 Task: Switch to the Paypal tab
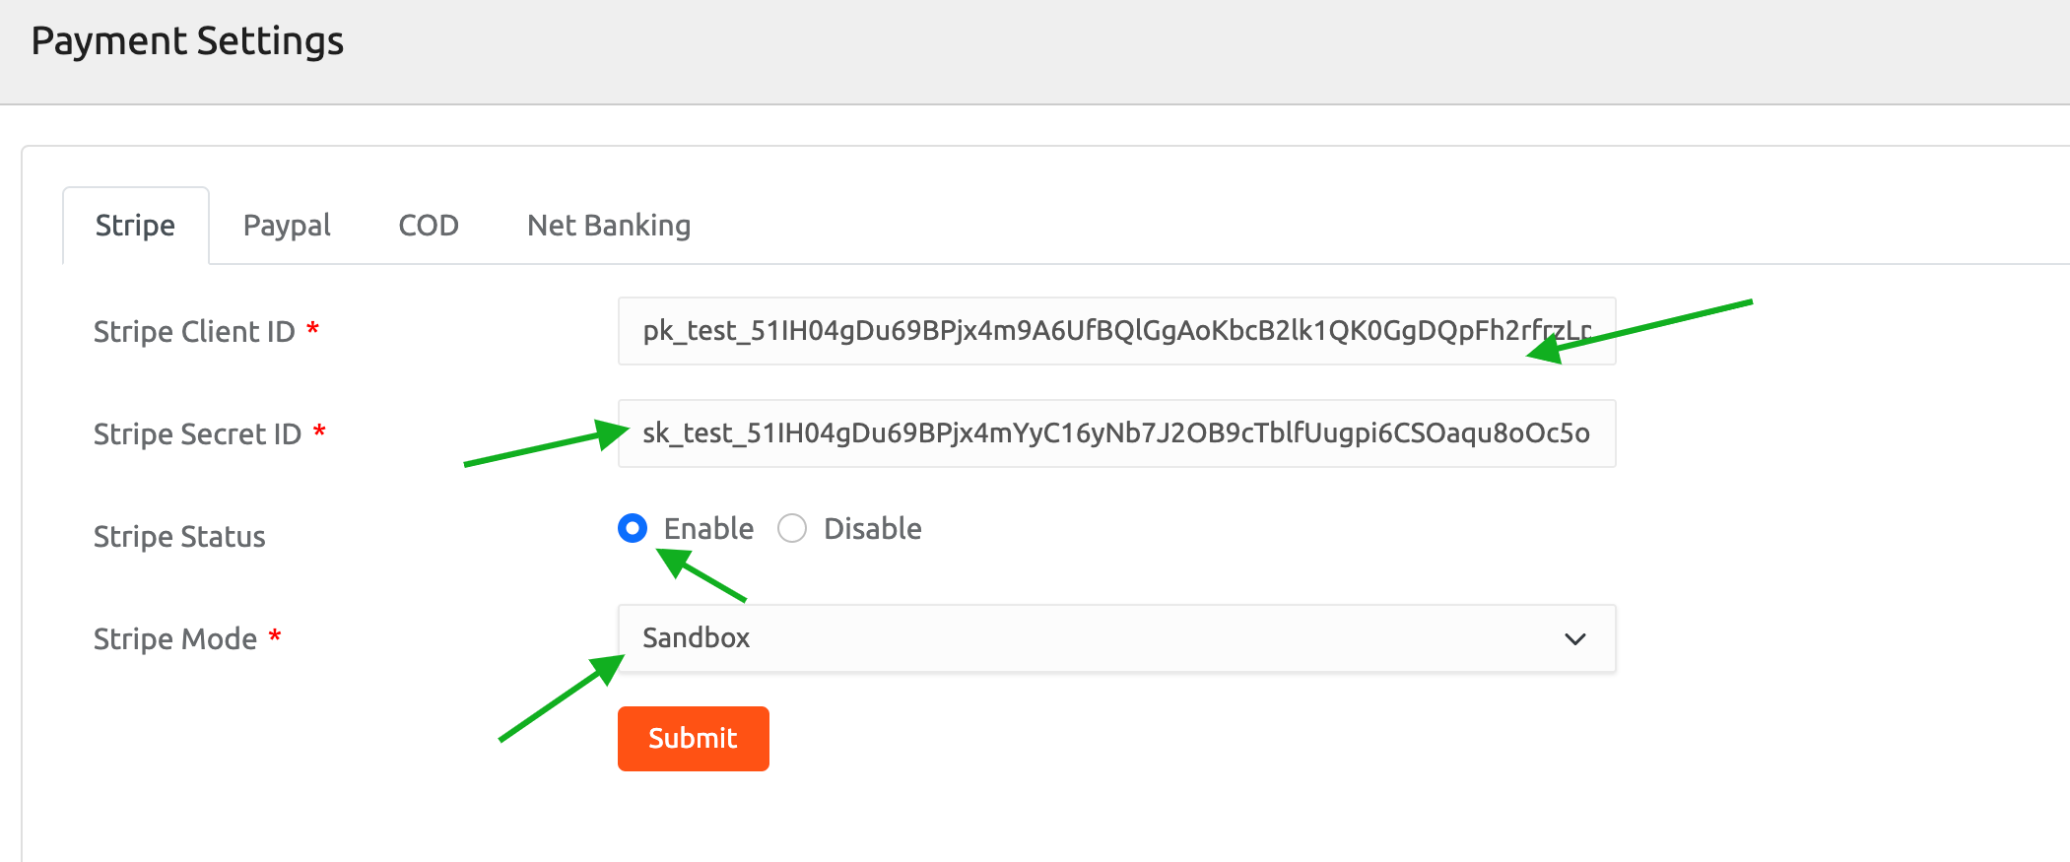click(287, 226)
